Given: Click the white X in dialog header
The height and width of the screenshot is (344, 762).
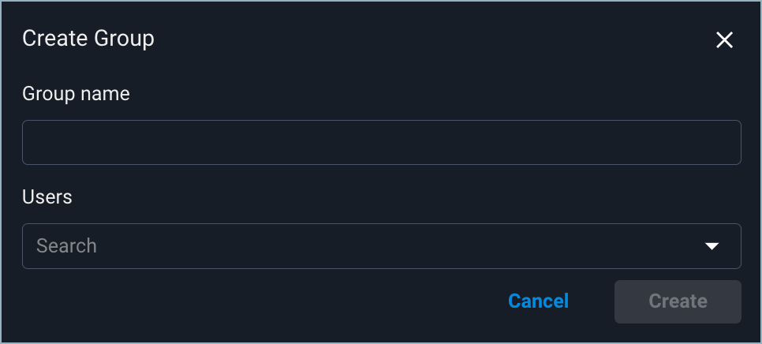Looking at the screenshot, I should 724,40.
